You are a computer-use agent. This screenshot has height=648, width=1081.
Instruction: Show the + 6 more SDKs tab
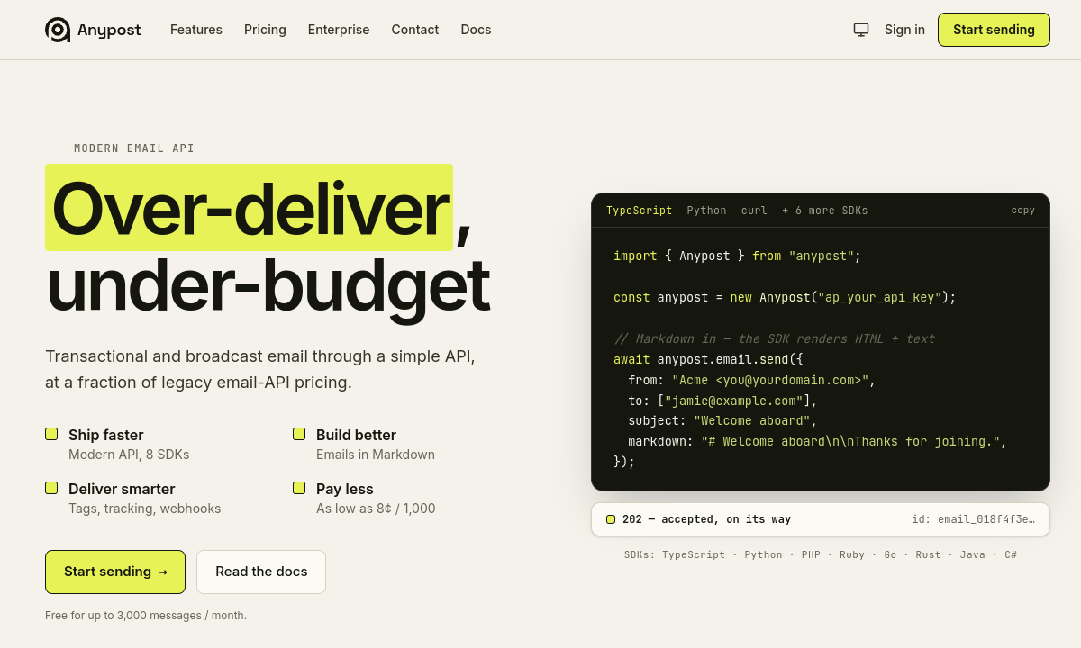(825, 211)
